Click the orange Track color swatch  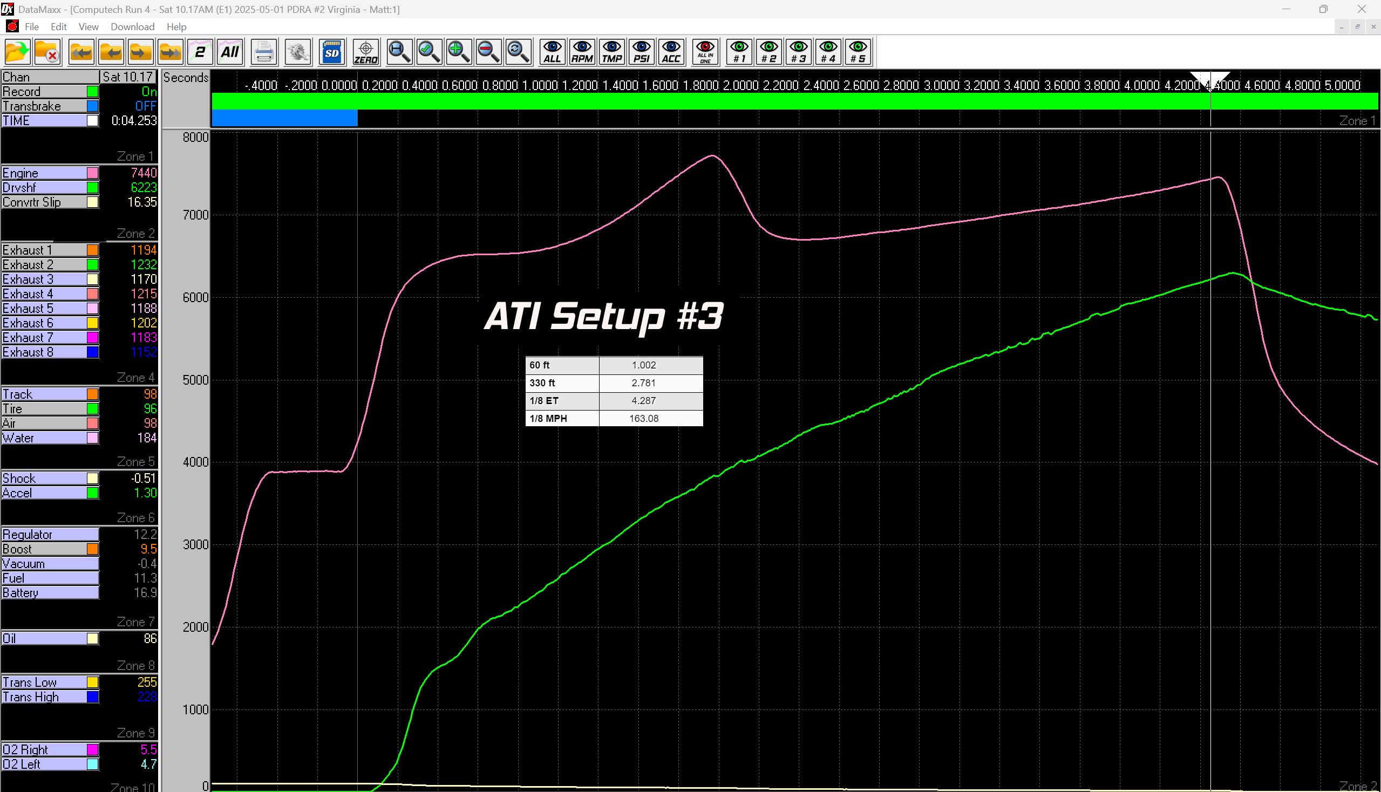(93, 394)
